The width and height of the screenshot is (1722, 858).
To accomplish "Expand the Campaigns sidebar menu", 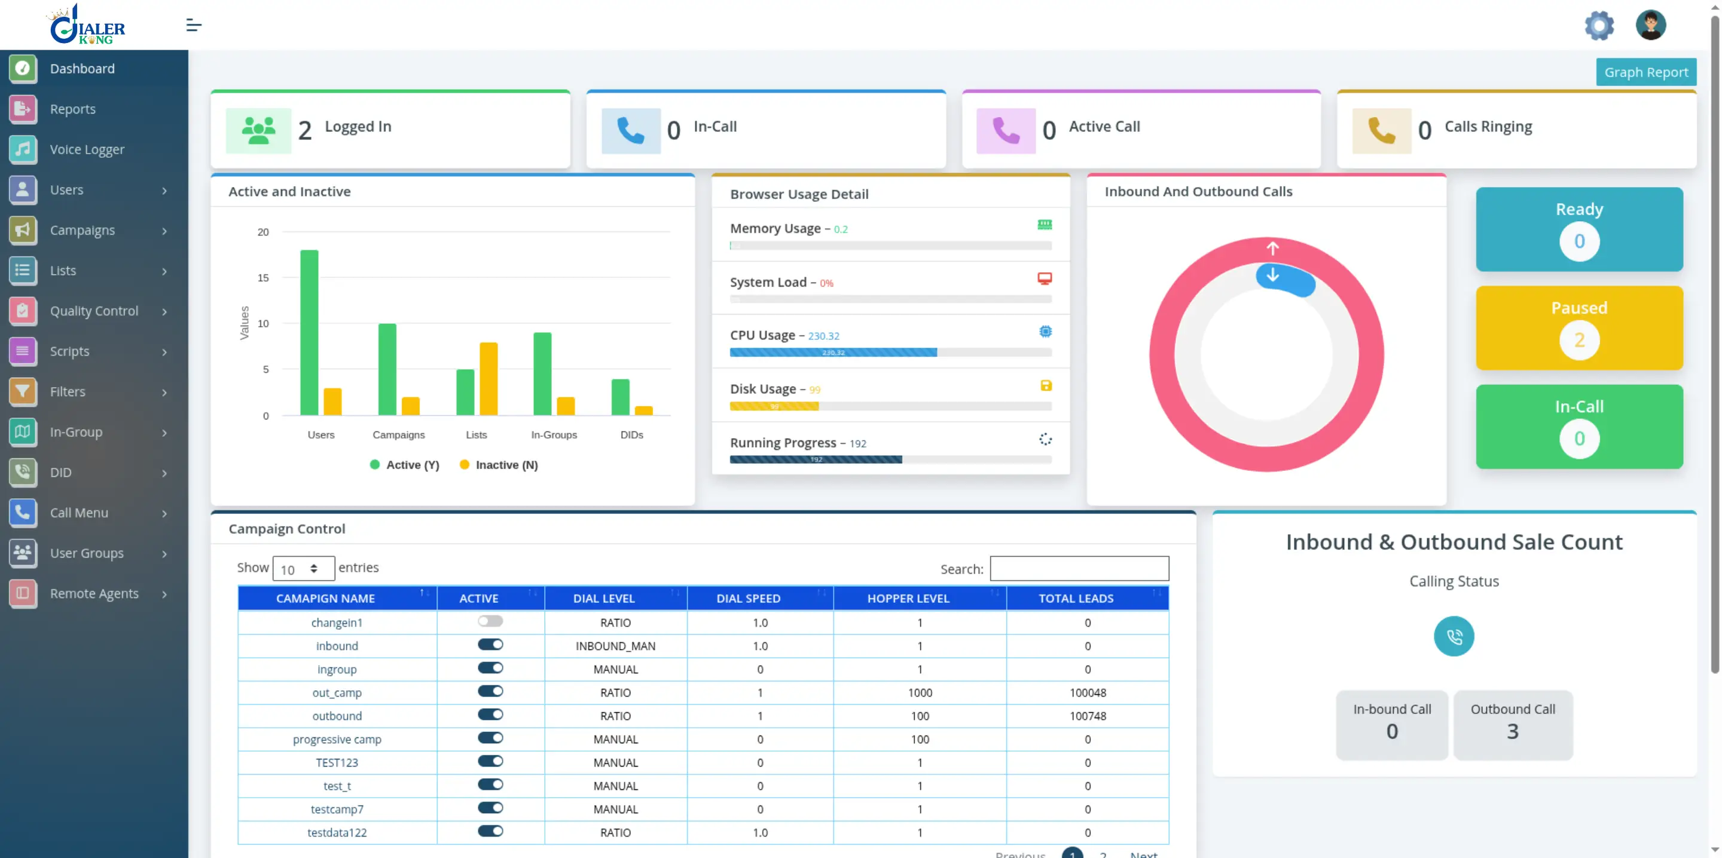I will click(x=83, y=230).
